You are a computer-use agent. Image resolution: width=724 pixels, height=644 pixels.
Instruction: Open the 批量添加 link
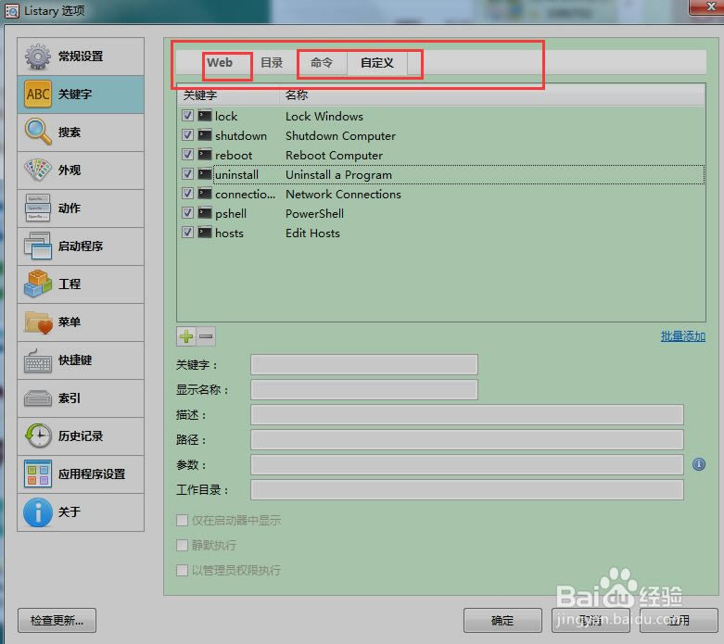[683, 336]
